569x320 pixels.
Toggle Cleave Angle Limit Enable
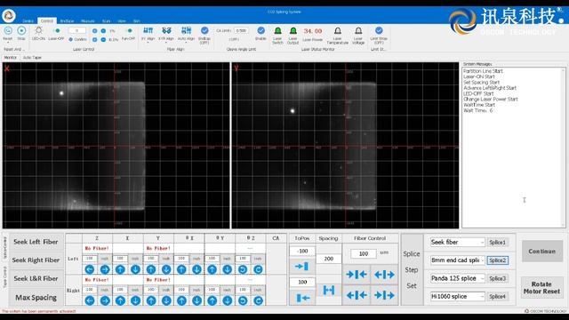point(260,30)
